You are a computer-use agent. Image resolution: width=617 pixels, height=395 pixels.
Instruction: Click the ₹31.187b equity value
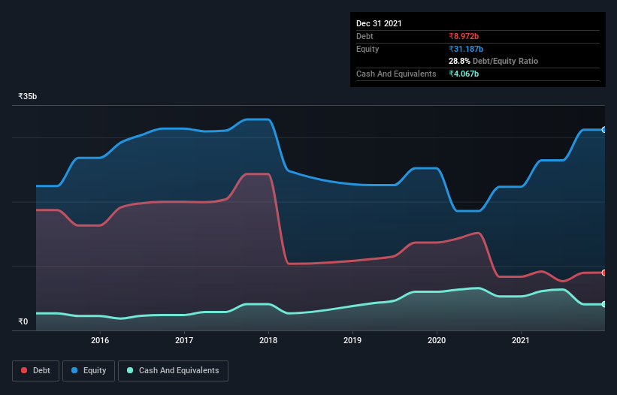point(466,49)
